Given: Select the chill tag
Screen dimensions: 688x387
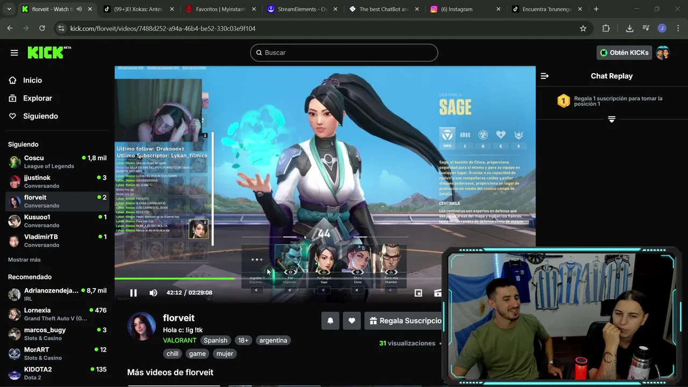Looking at the screenshot, I should click(173, 354).
